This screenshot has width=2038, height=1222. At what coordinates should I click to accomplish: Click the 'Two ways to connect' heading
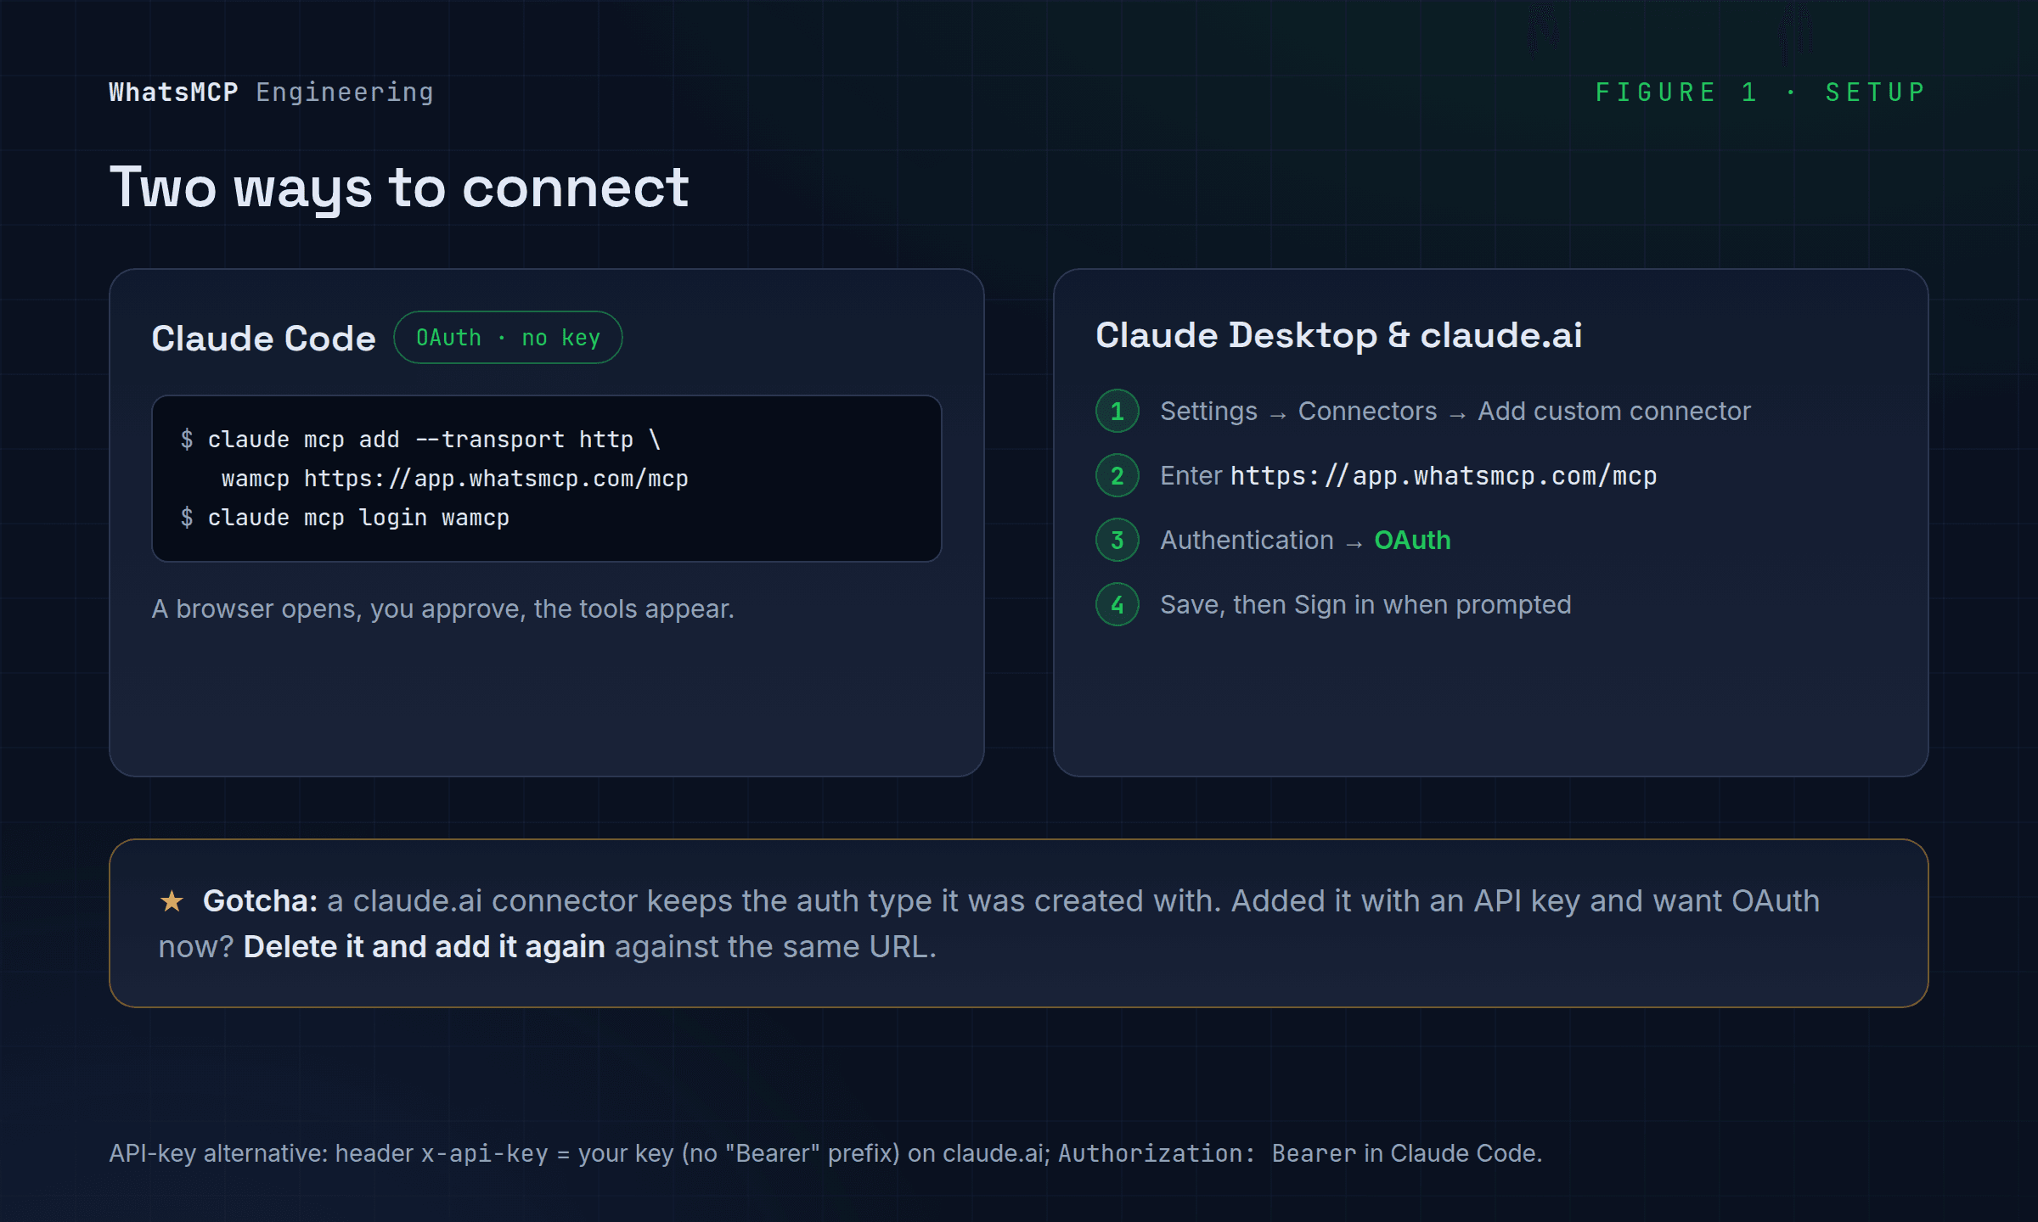399,188
